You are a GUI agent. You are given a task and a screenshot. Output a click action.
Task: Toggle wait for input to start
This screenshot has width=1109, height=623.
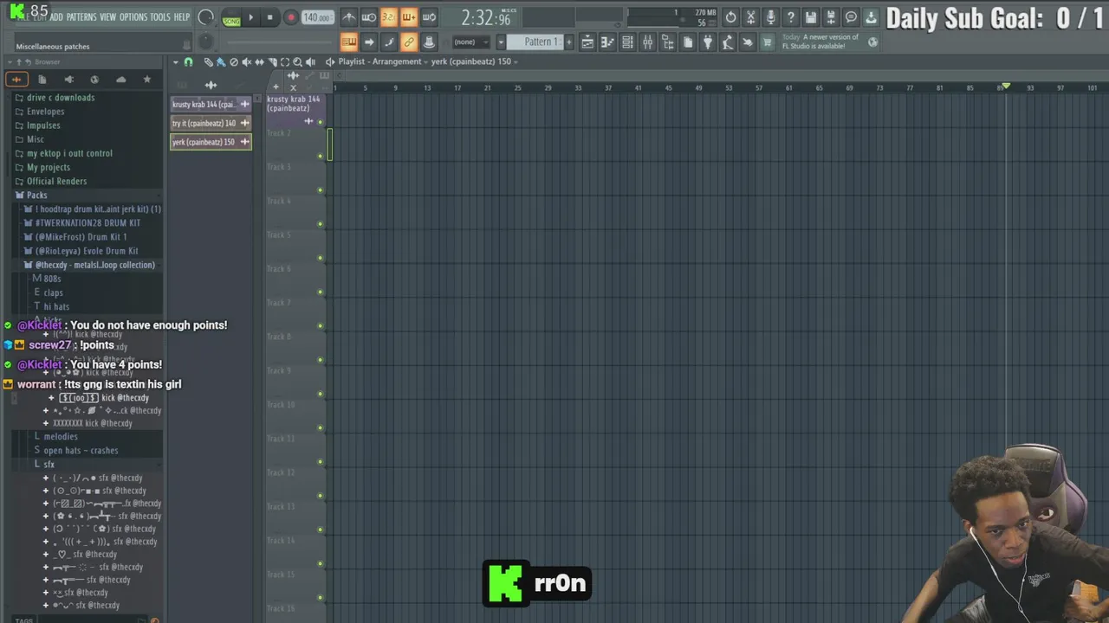click(369, 17)
